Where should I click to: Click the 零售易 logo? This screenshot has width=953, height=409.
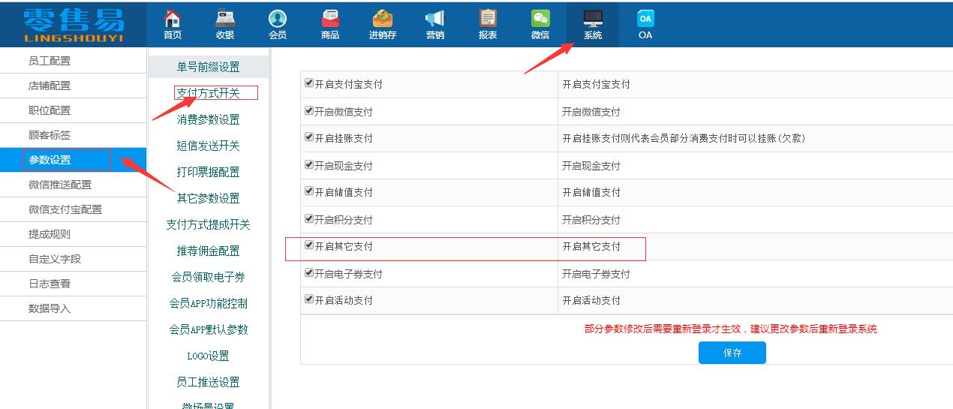73,24
